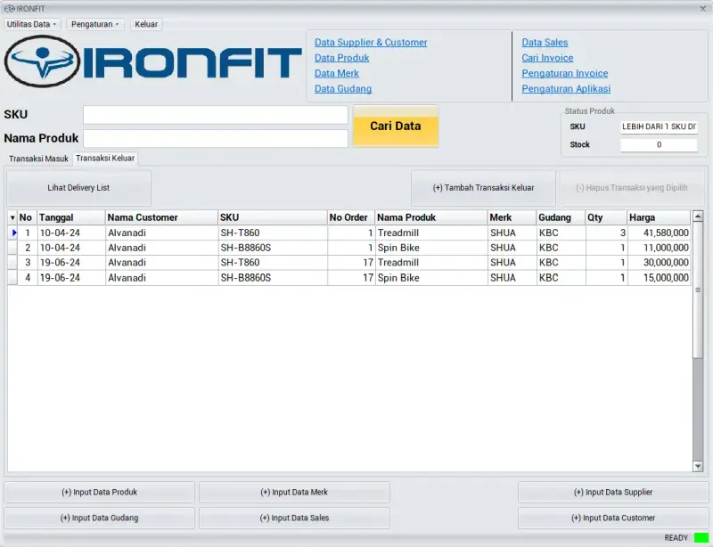Click the Lihat Delivery List button
Viewport: 713px width, 547px height.
[78, 188]
